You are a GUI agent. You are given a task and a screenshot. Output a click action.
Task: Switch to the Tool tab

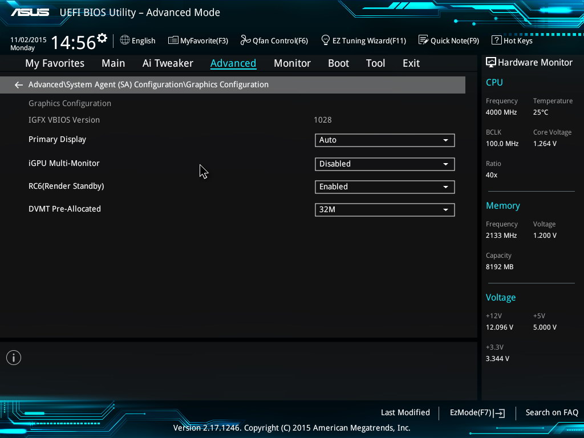(375, 63)
